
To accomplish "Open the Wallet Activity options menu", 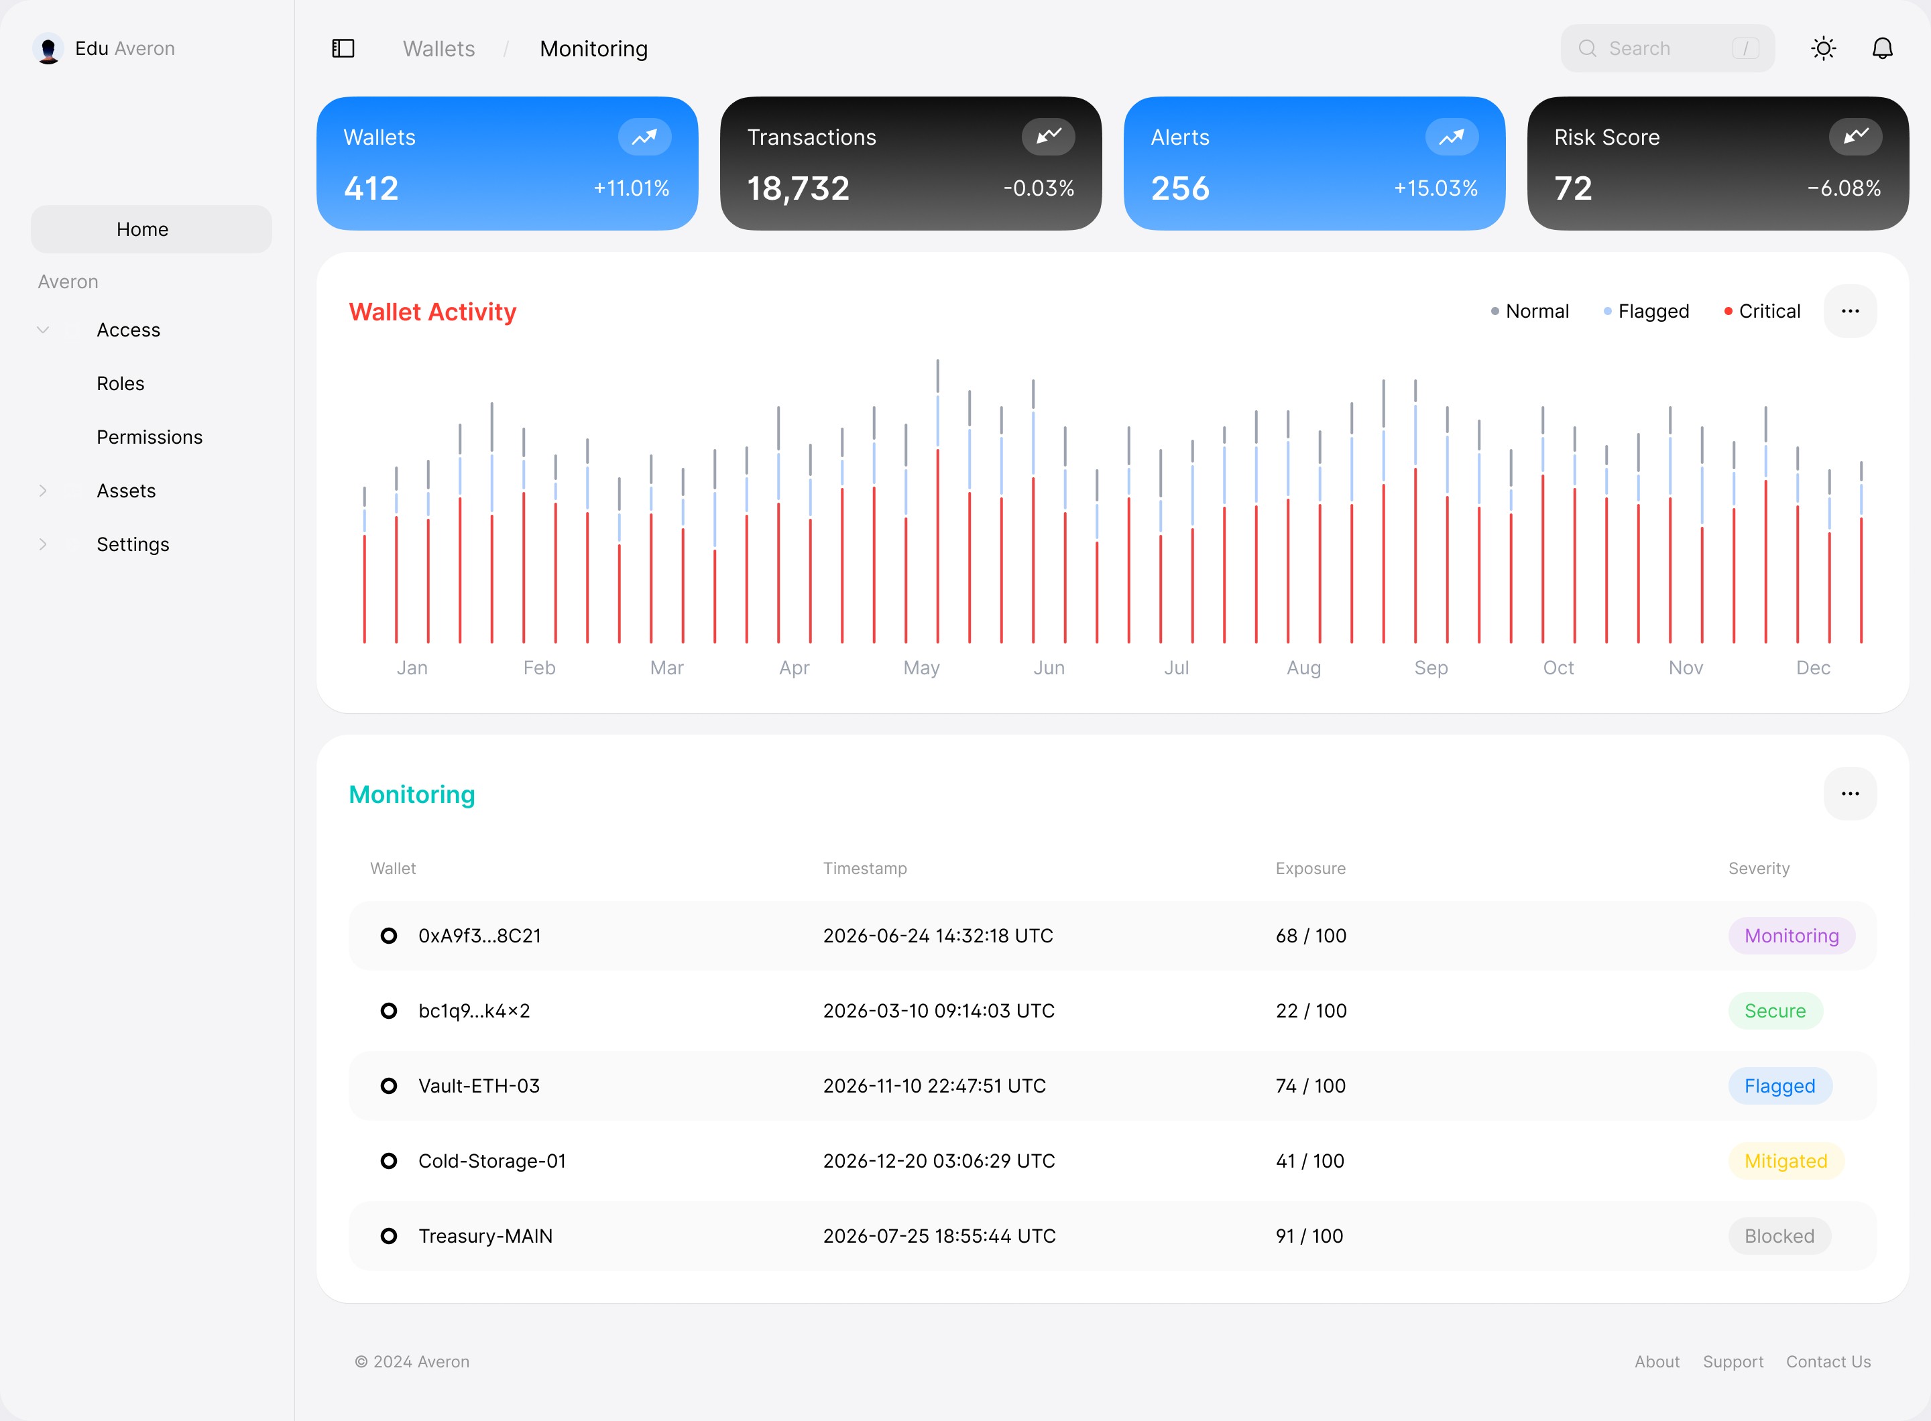I will click(x=1850, y=312).
